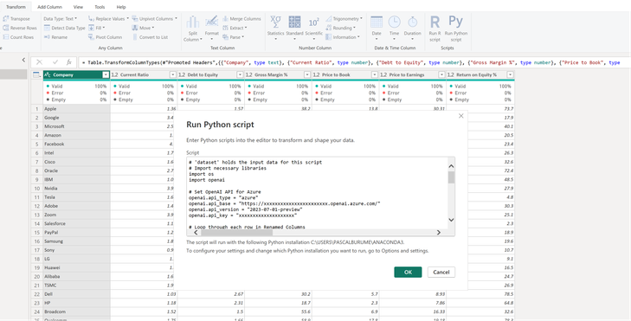Click Convert to List
631x321 pixels.
tap(150, 37)
